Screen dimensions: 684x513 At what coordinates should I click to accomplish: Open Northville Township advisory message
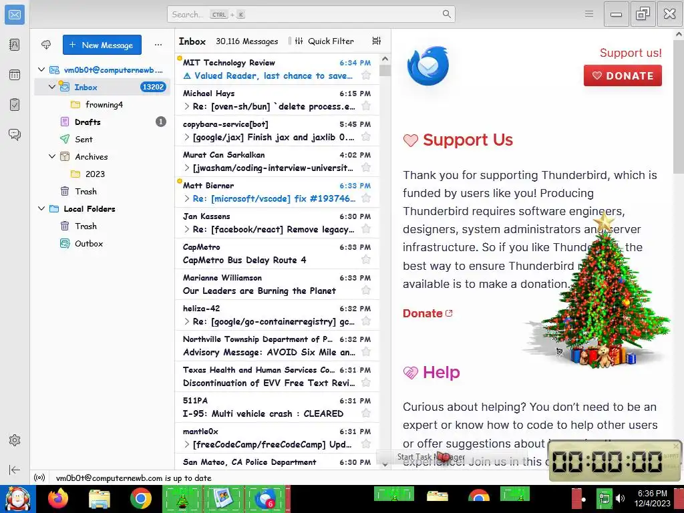[x=277, y=345]
